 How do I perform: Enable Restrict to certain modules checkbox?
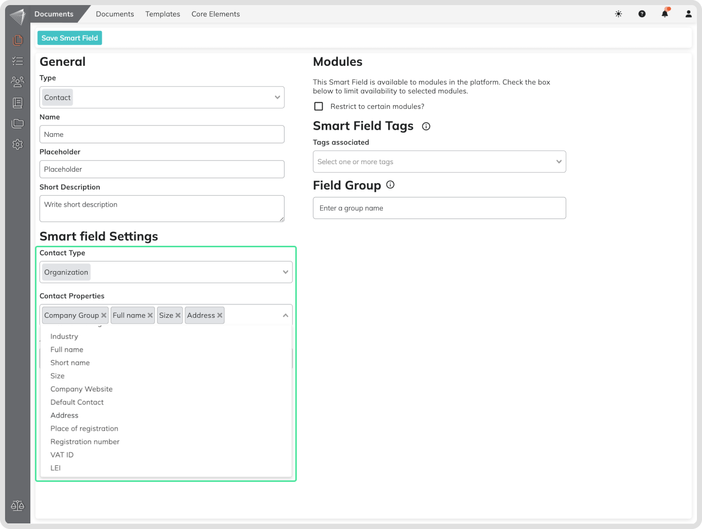319,106
